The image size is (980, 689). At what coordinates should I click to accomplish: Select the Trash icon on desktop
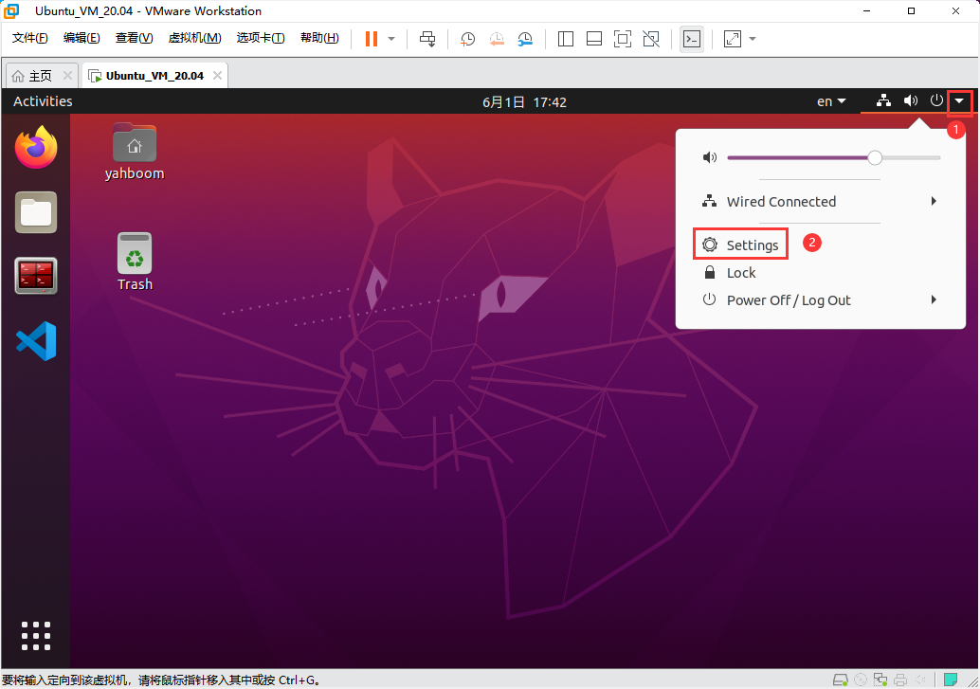(135, 262)
